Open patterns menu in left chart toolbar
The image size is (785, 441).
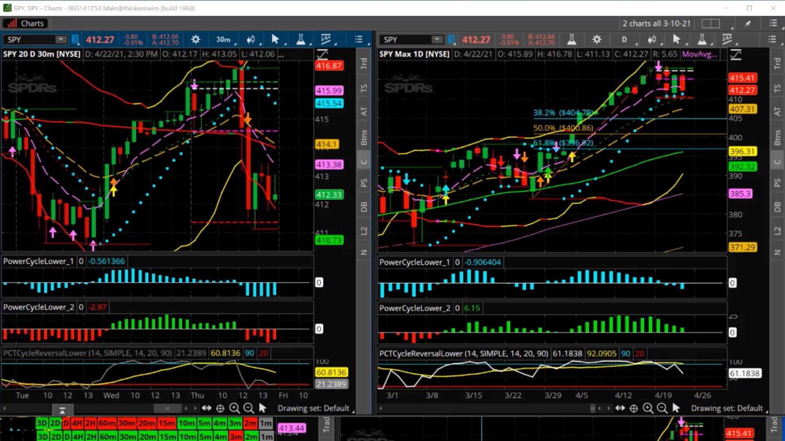coord(326,40)
